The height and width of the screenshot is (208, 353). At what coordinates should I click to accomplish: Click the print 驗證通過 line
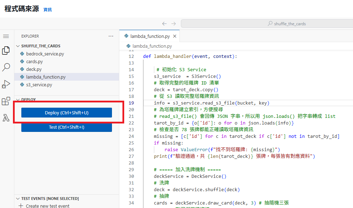coord(234,156)
